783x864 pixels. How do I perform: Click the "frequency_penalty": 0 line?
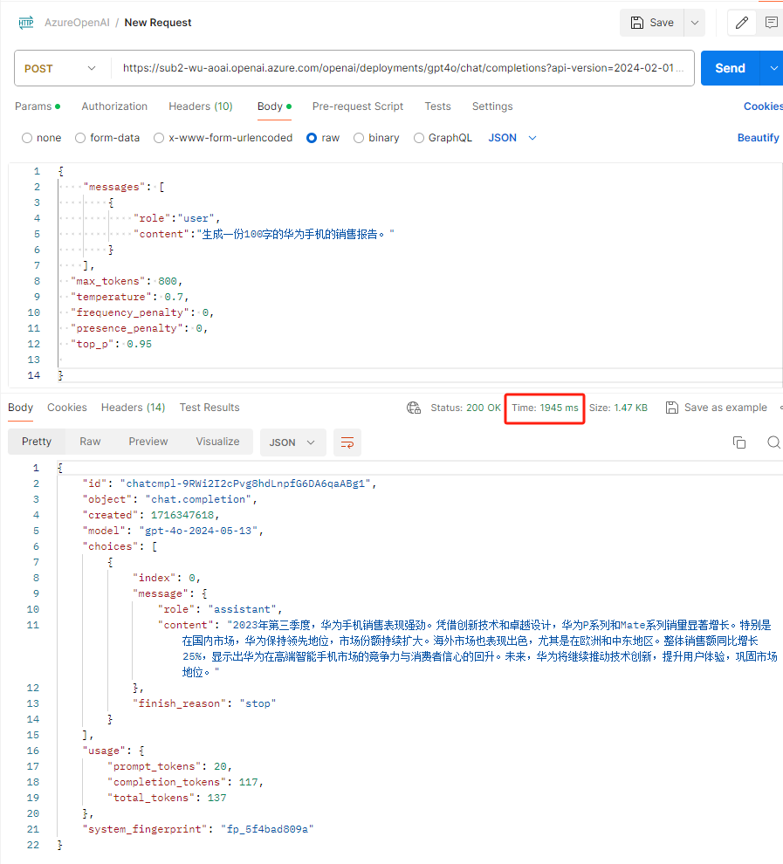142,313
